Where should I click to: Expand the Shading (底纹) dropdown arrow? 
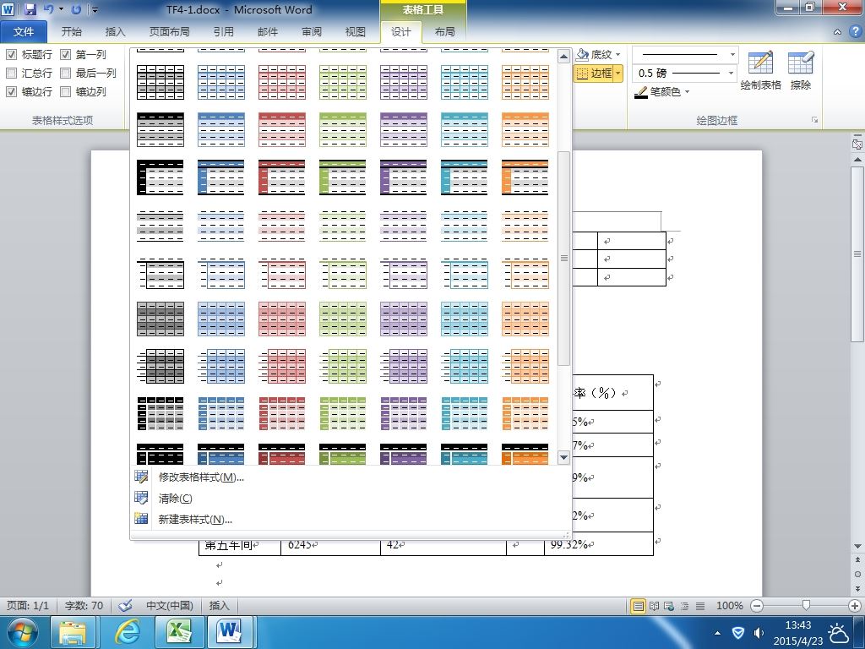point(617,55)
